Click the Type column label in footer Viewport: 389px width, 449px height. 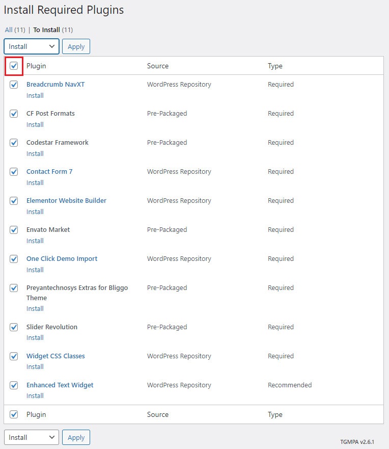tap(275, 414)
